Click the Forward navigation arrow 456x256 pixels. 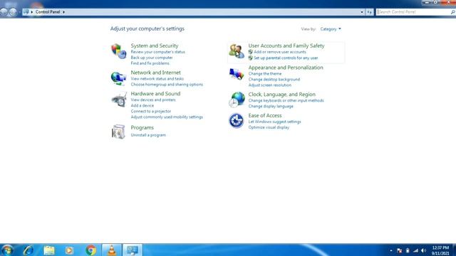[13, 12]
